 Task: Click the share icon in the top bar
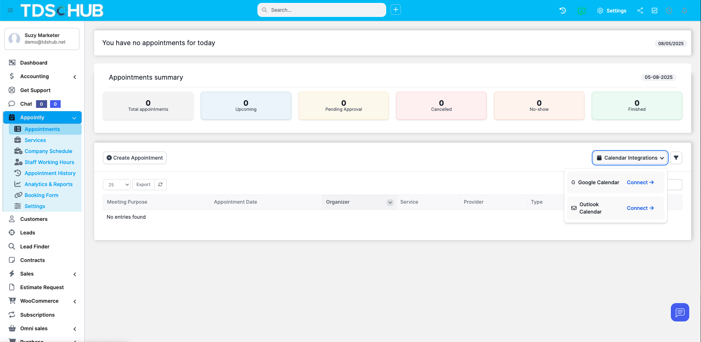[x=640, y=11]
